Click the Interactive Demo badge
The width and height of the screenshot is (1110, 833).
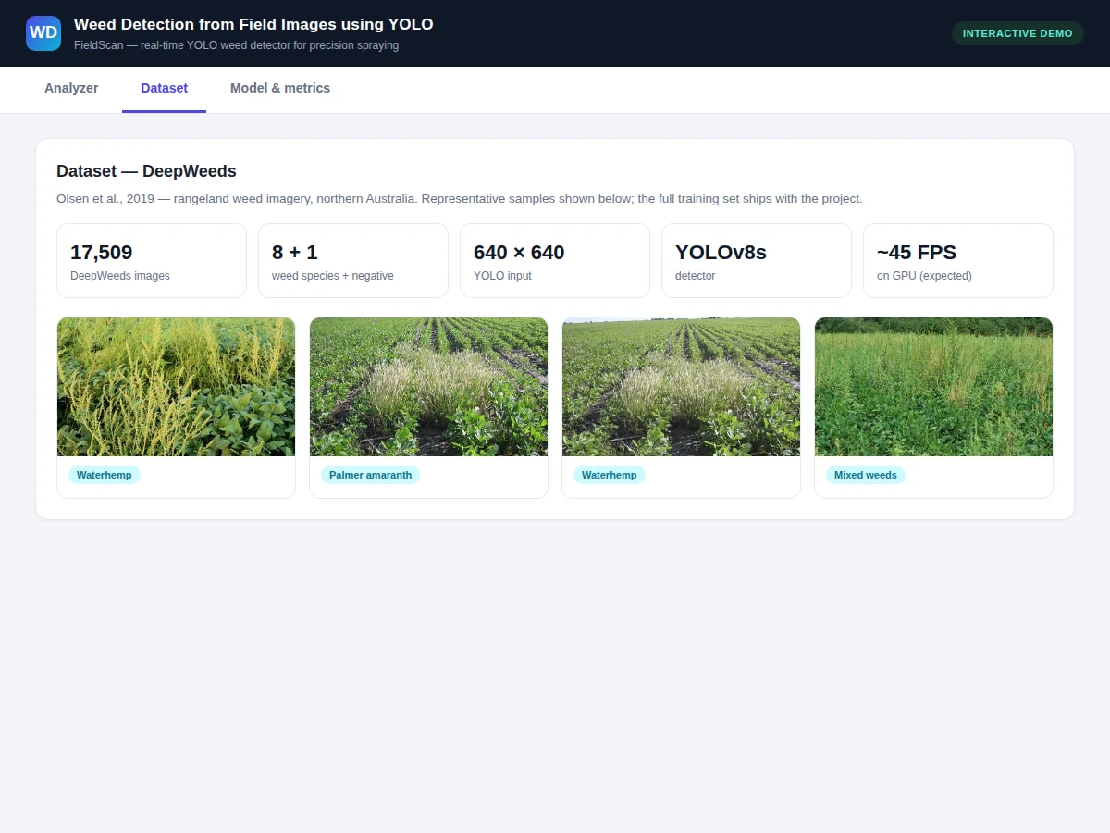click(x=1017, y=33)
